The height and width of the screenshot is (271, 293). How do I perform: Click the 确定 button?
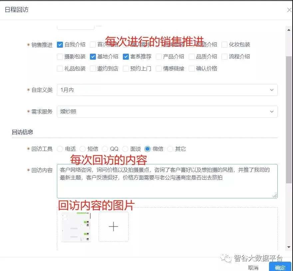pos(280,267)
